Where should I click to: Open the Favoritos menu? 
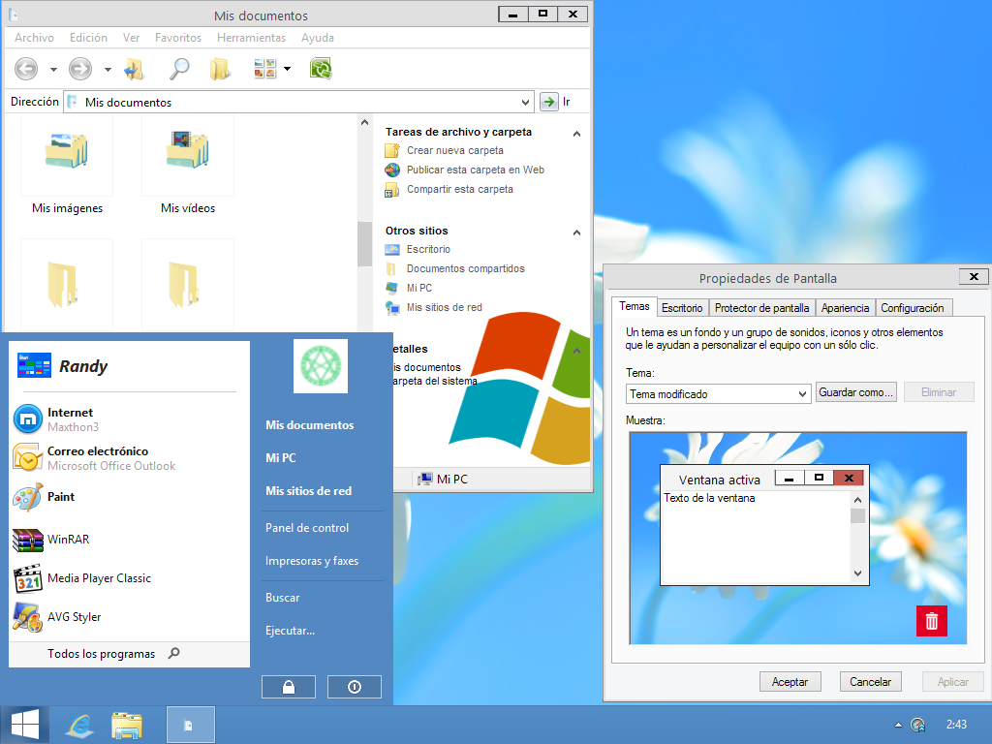tap(178, 38)
